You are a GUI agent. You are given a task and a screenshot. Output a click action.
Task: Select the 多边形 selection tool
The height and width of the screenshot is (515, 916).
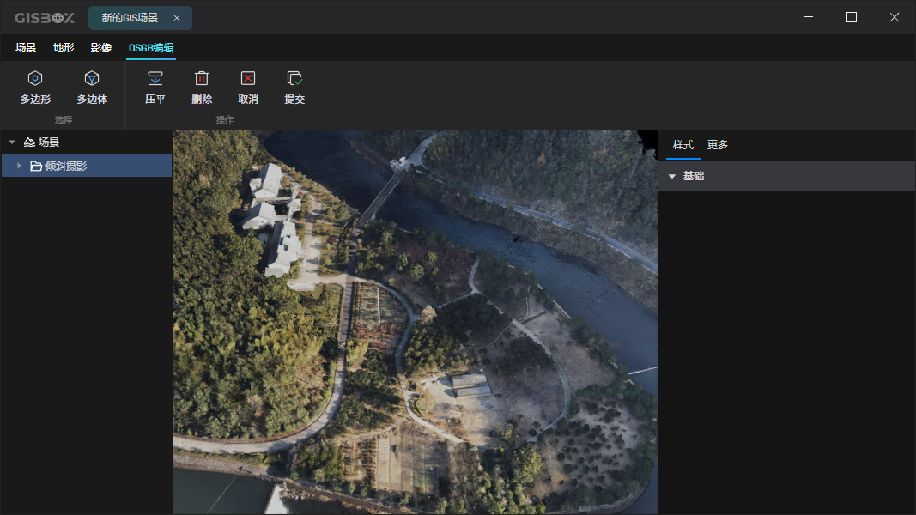pos(34,86)
